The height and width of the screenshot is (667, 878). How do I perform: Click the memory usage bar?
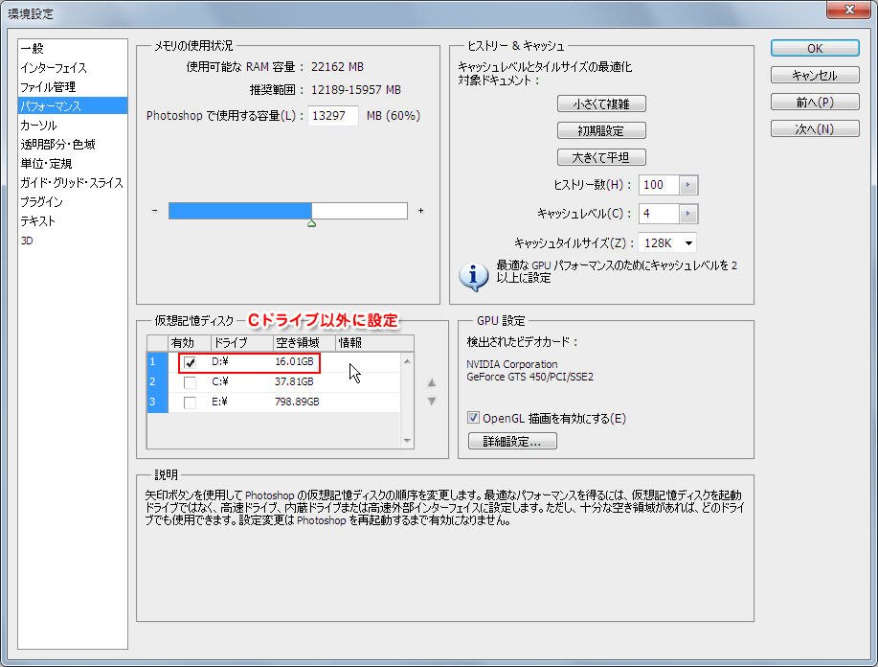pos(288,211)
